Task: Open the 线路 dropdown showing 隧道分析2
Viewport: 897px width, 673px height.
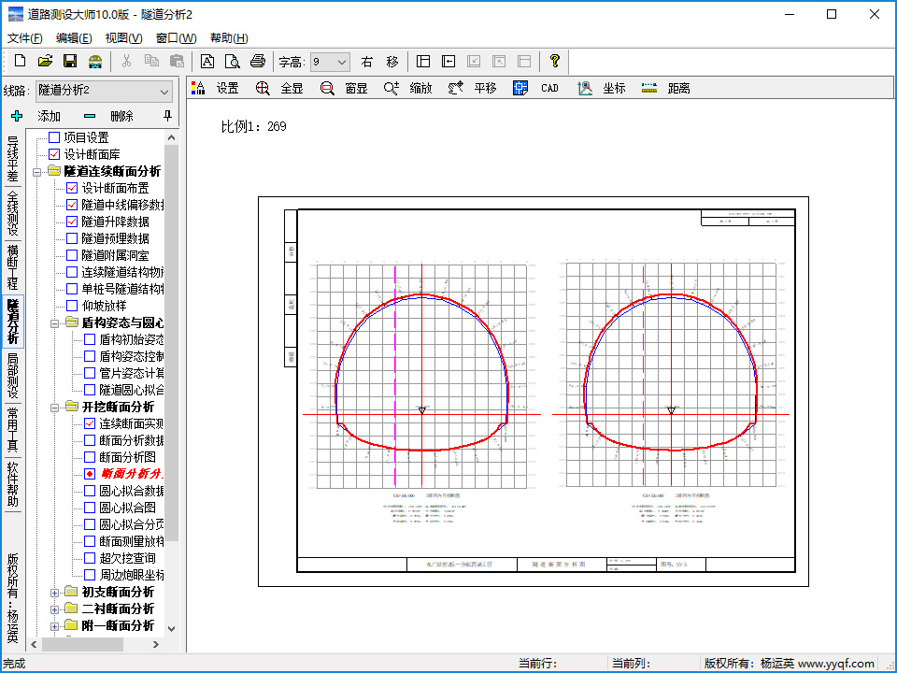Action: [104, 91]
